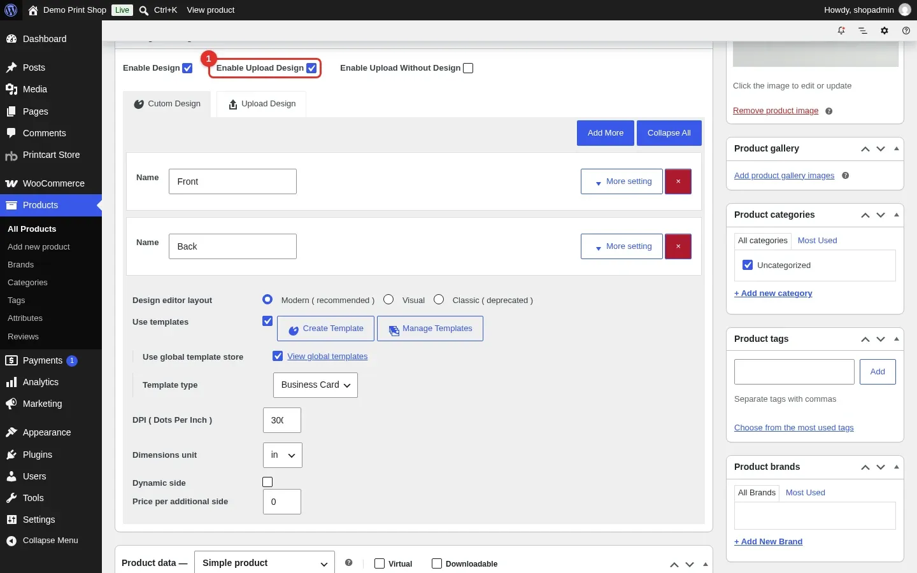This screenshot has height=573, width=917.
Task: Switch to Most Used categories tab
Action: 817,241
